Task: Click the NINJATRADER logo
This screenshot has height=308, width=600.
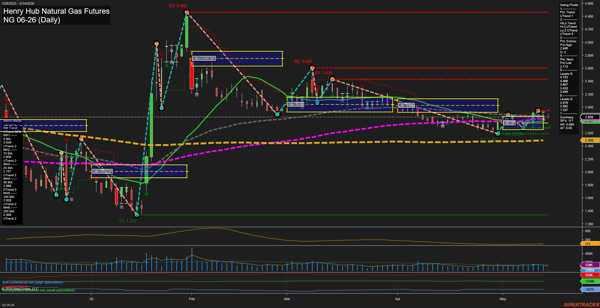Action: (x=581, y=305)
